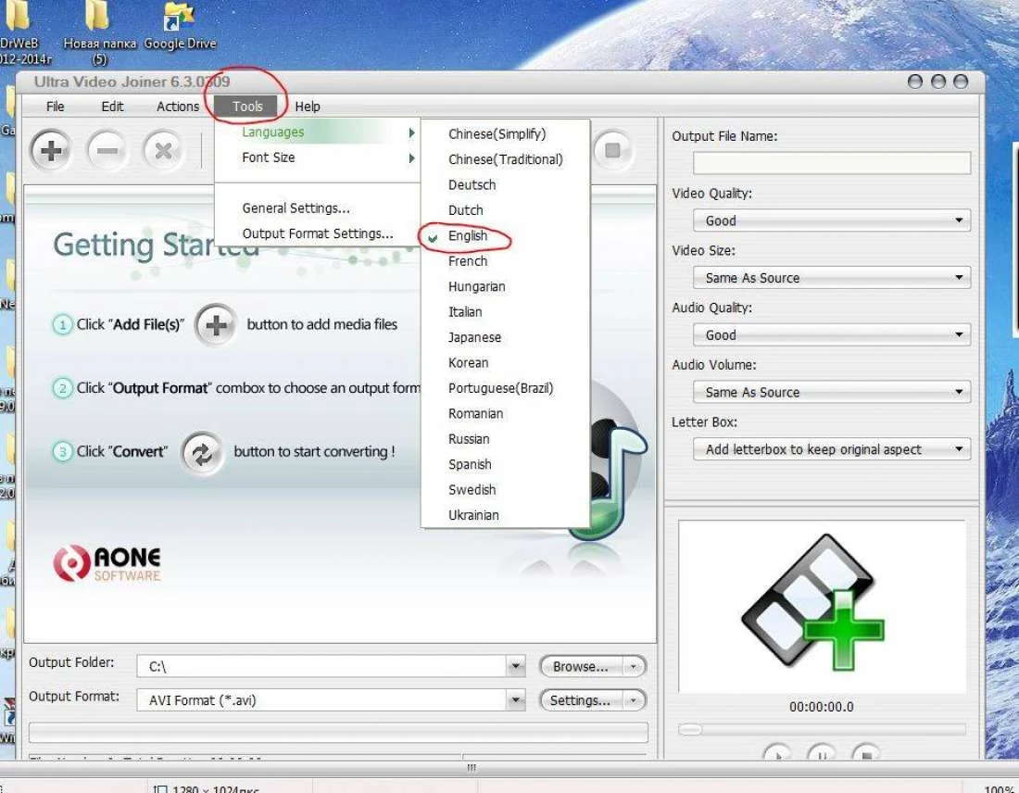
Task: Choose Japanese language
Action: [506, 336]
